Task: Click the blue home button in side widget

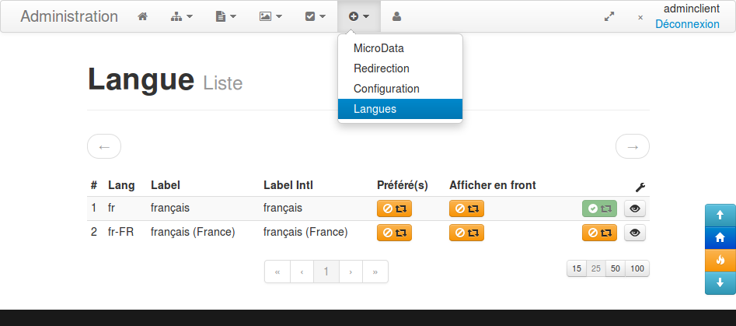Action: coord(720,237)
